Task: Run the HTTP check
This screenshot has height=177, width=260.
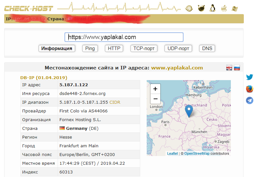Action: point(114,48)
